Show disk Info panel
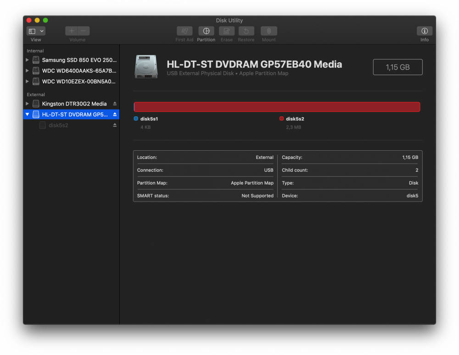Viewport: 459px width, 355px height. click(425, 31)
